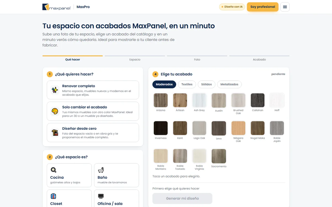Switch to the Sólidos finish category
Viewport: 332px width, 207px height.
[206, 84]
